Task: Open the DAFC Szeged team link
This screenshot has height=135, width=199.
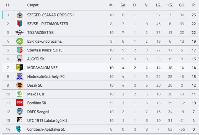Action: [x=38, y=112]
